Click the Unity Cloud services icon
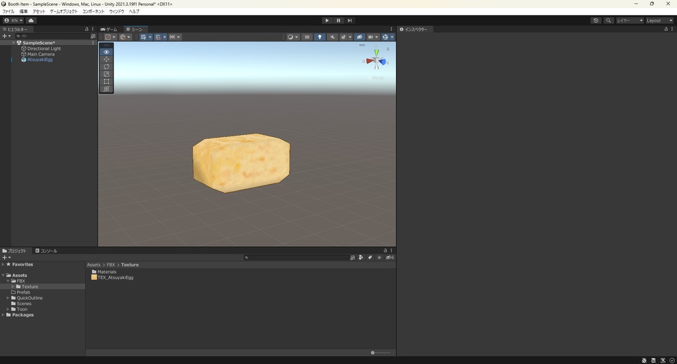This screenshot has height=364, width=677. click(31, 21)
